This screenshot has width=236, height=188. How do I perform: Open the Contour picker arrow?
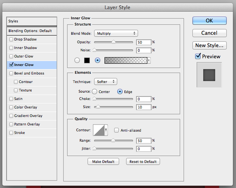click(x=106, y=130)
